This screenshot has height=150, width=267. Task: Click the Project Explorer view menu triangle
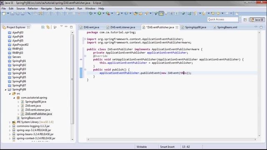61,26
